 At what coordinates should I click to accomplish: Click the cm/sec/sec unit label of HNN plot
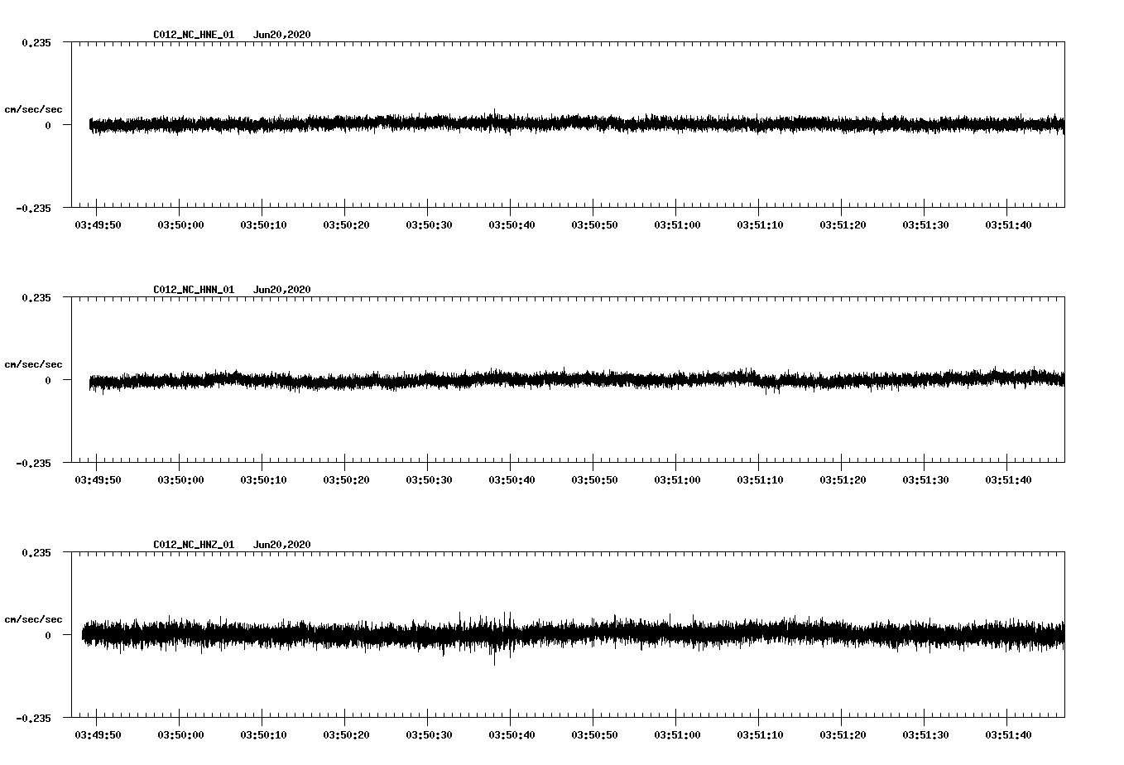click(x=34, y=365)
